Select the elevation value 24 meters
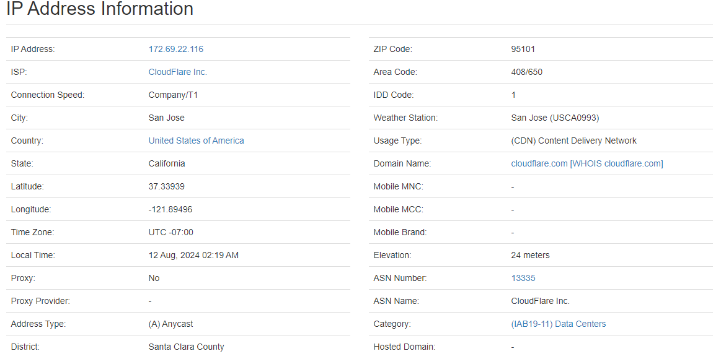 pyautogui.click(x=530, y=255)
